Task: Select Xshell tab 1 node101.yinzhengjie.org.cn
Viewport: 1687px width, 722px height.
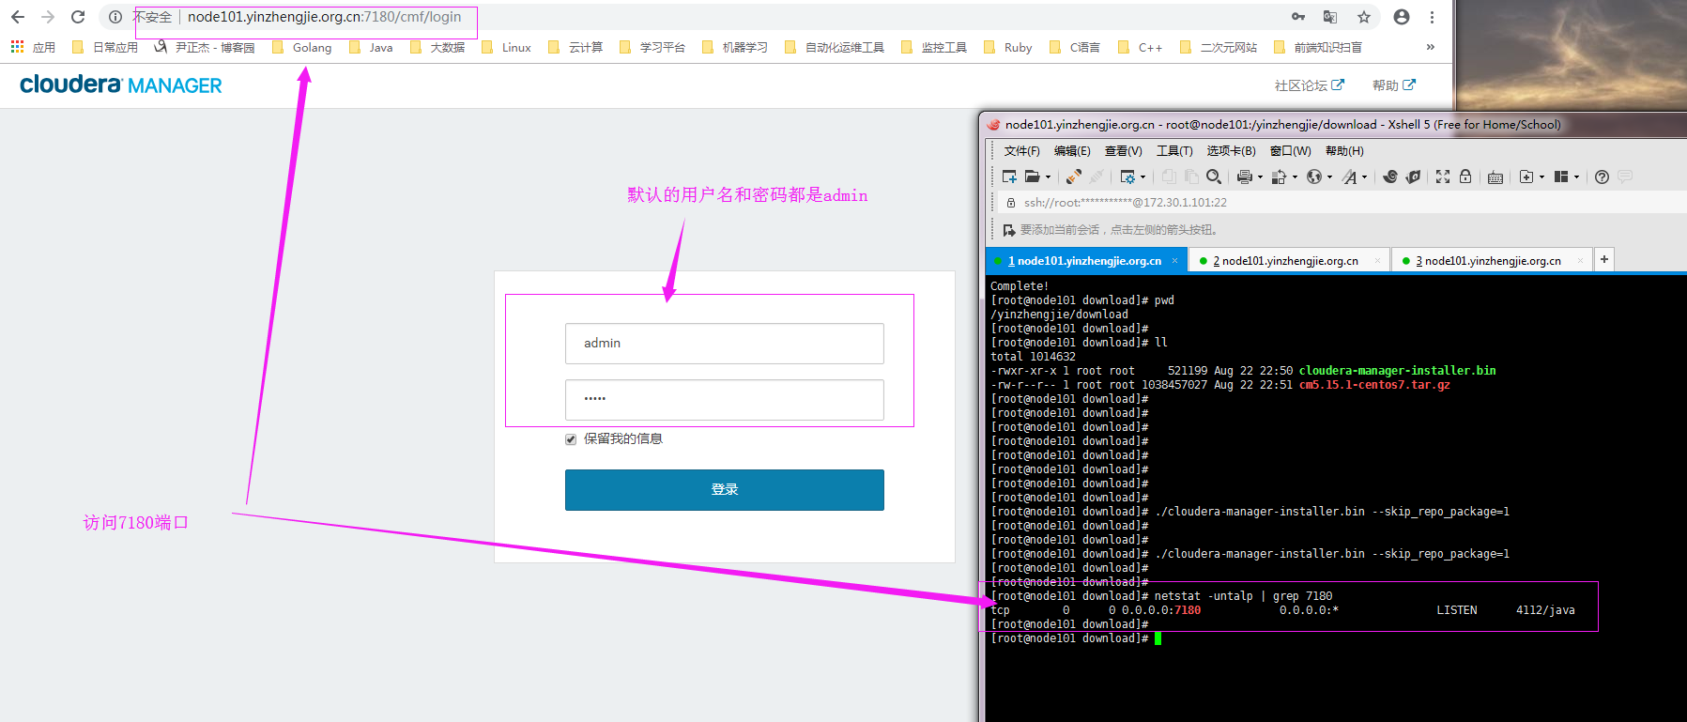Action: pyautogui.click(x=1084, y=261)
